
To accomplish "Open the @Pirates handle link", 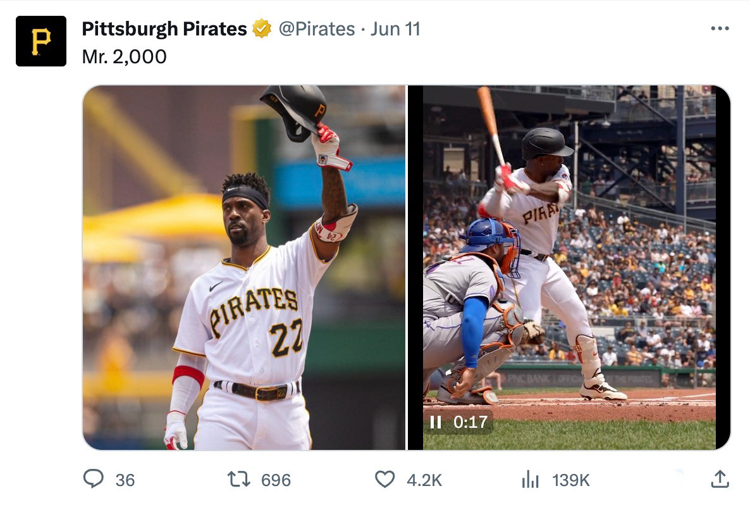I will pyautogui.click(x=316, y=29).
